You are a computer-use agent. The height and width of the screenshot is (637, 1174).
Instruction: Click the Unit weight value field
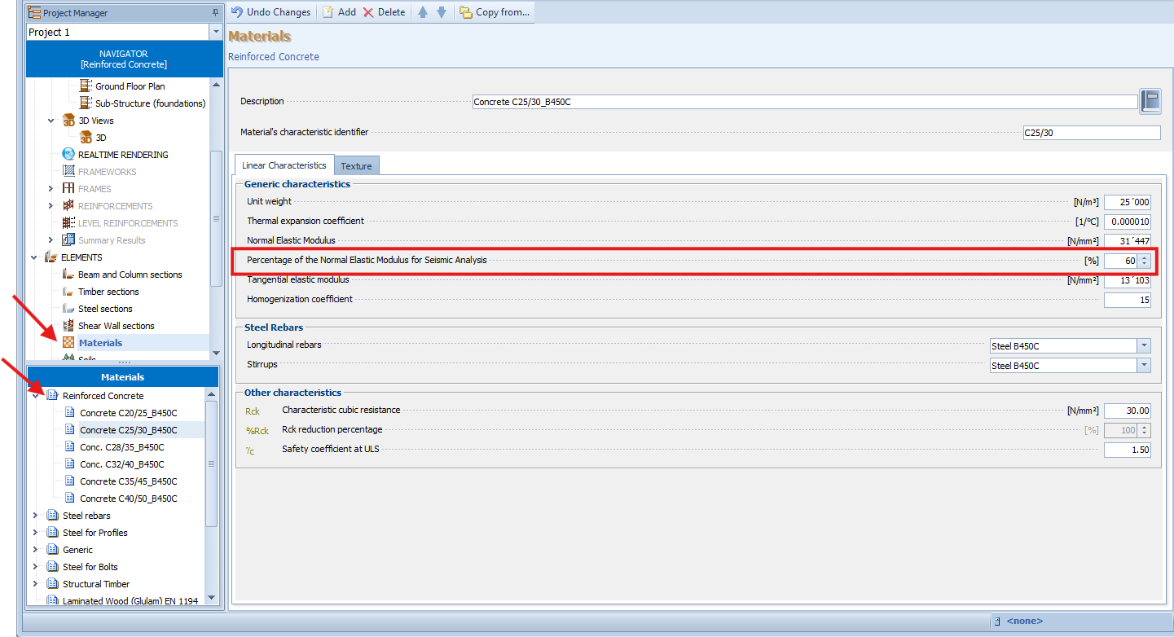point(1127,202)
